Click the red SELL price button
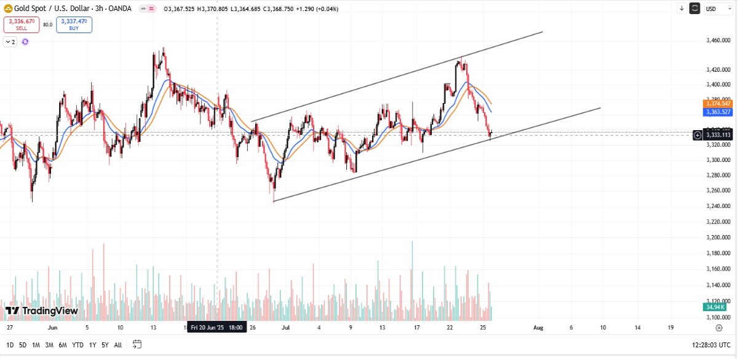The image size is (738, 359). tap(22, 25)
